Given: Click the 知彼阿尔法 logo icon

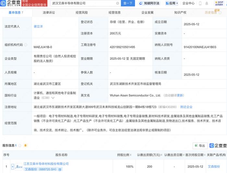Looking at the screenshot, I should 140,3.
